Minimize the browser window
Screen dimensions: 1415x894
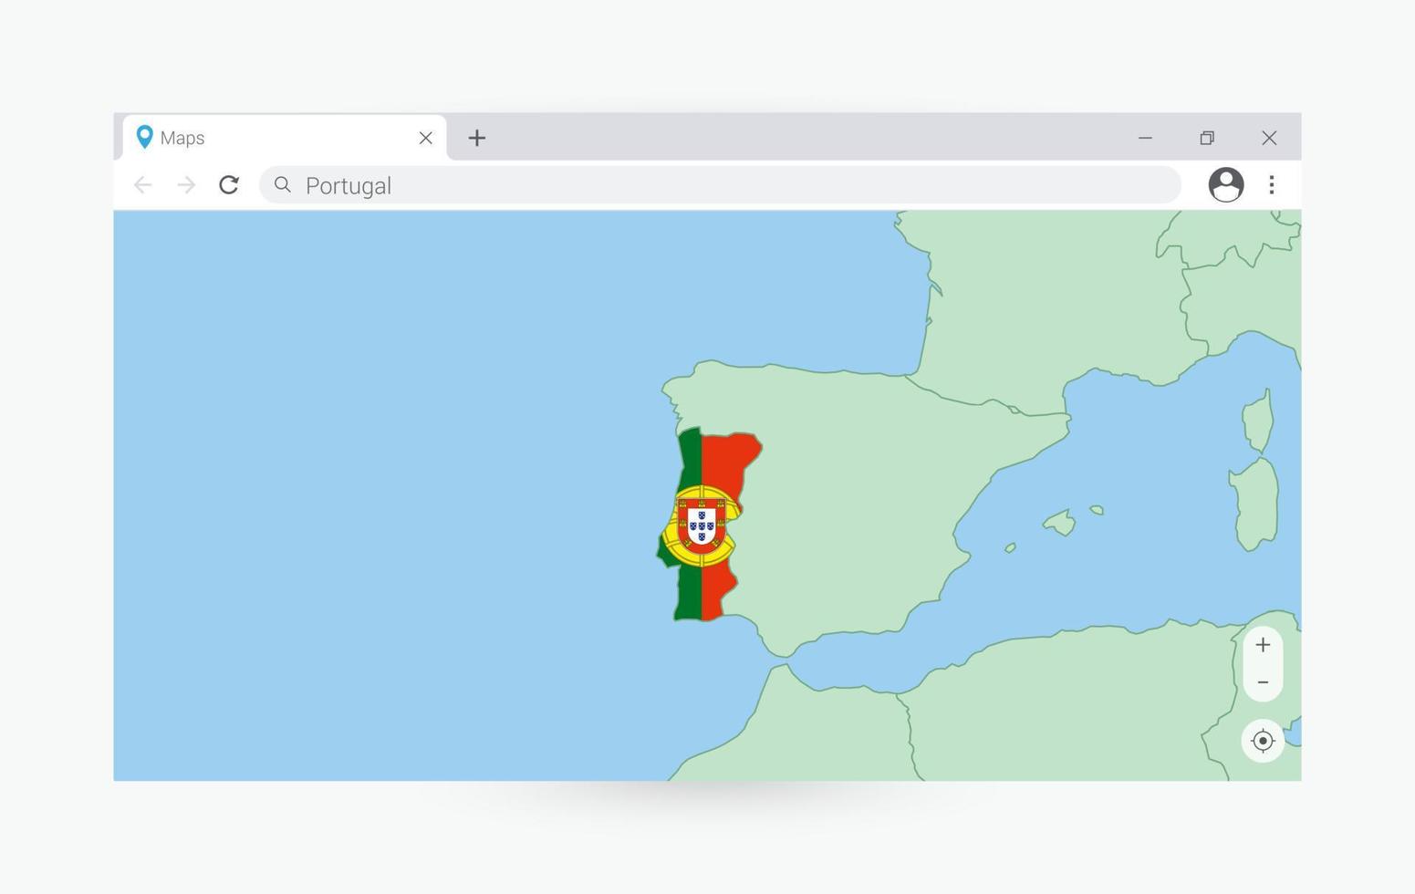coord(1145,138)
